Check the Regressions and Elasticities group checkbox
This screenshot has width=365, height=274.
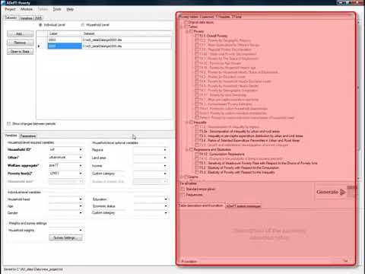coord(192,149)
